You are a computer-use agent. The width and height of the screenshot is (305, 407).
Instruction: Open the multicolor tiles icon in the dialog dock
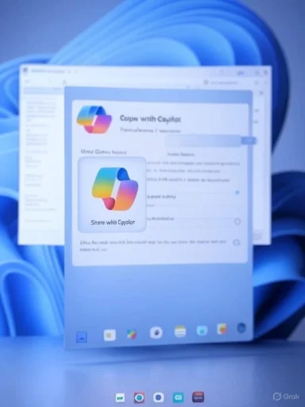coord(132,334)
